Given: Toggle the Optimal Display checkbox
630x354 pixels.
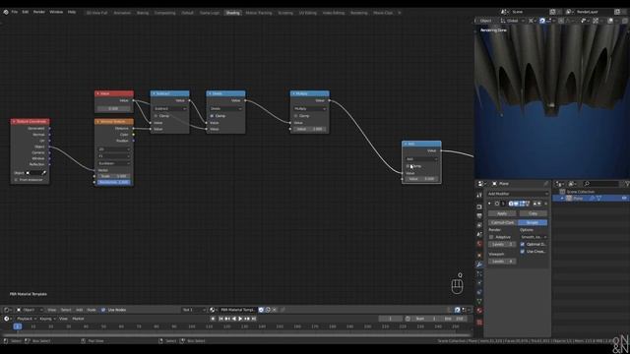Looking at the screenshot, I should [x=523, y=244].
